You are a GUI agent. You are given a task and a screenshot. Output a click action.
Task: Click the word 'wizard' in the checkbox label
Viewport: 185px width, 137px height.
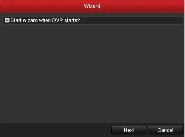click(x=30, y=20)
